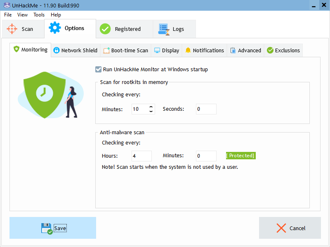The image size is (330, 247).
Task: Open the Display sub-tab
Action: point(167,50)
